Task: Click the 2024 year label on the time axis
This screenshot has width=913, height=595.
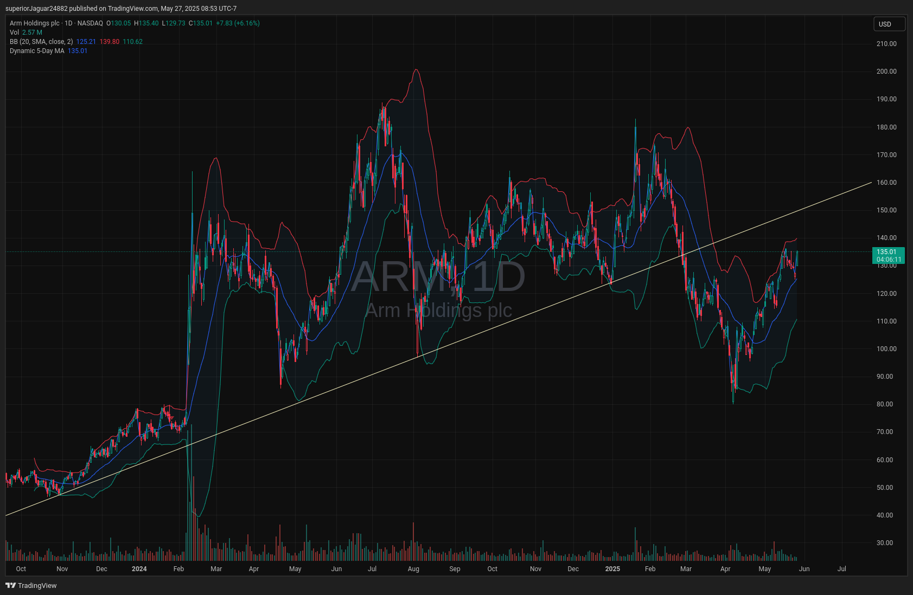Action: click(x=139, y=569)
